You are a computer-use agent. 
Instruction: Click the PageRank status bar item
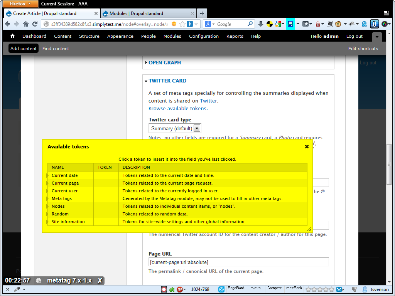pos(236,288)
